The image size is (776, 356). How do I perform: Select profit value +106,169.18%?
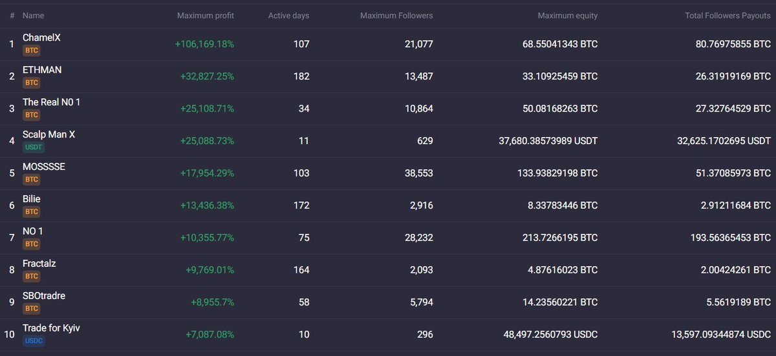[204, 45]
